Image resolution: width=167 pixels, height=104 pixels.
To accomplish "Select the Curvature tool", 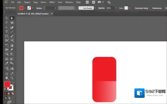I will 12,28.
